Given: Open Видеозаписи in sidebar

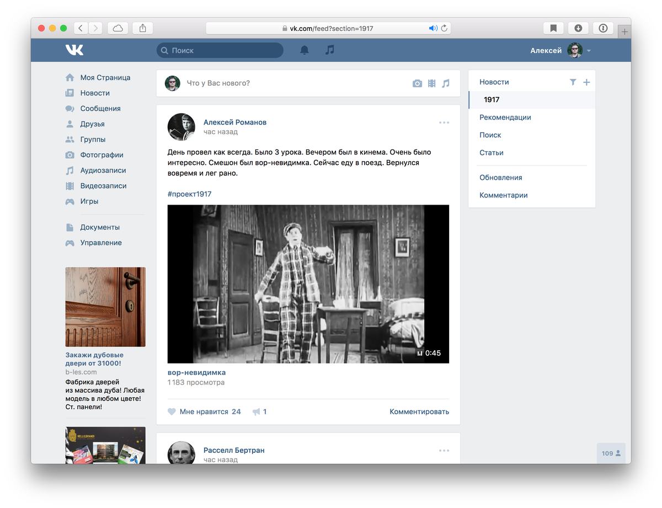Looking at the screenshot, I should (x=105, y=186).
